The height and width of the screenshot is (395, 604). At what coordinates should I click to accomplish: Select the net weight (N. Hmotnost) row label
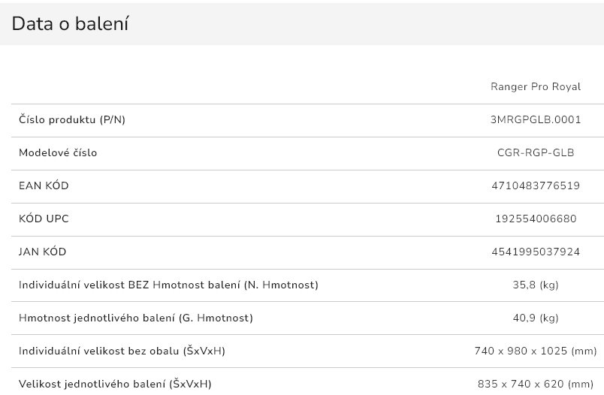(168, 285)
